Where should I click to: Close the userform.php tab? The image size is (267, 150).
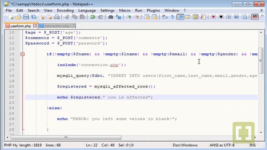coord(35,26)
